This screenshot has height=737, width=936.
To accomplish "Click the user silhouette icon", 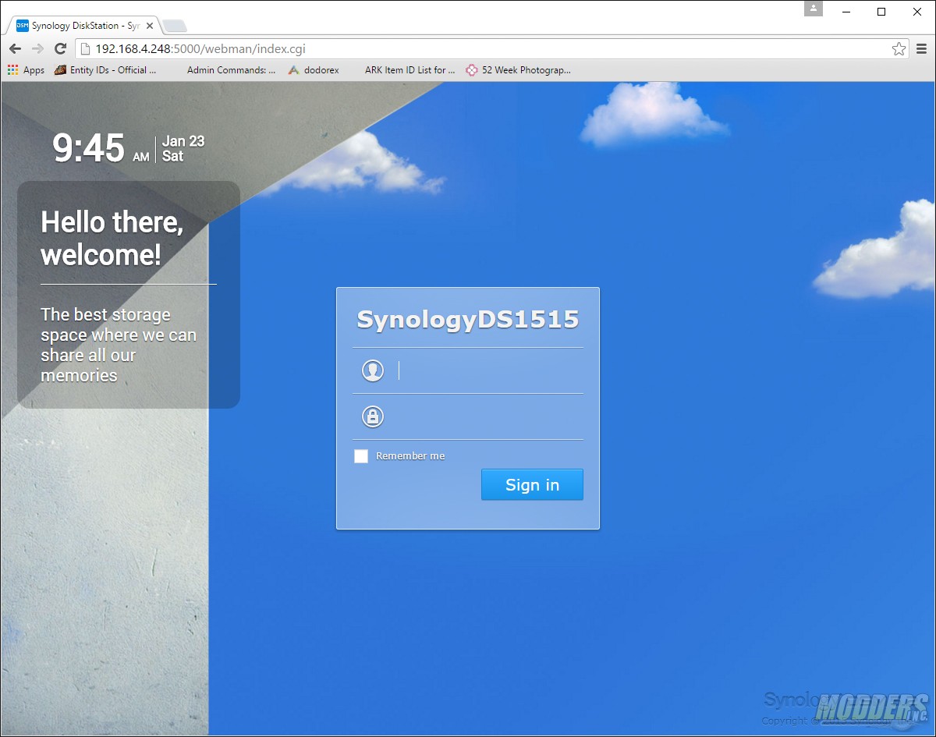I will pos(373,370).
